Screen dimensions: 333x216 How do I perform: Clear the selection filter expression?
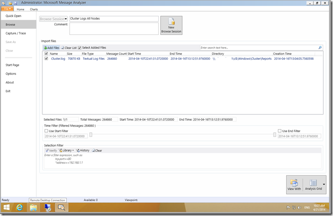[97, 150]
